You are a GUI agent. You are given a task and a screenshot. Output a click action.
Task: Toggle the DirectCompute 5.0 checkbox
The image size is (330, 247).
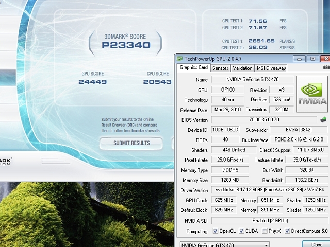(287, 231)
